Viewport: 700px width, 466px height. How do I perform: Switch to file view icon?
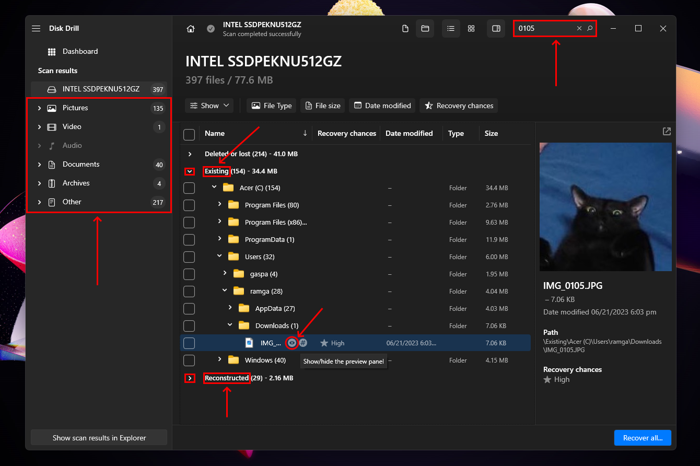click(405, 29)
